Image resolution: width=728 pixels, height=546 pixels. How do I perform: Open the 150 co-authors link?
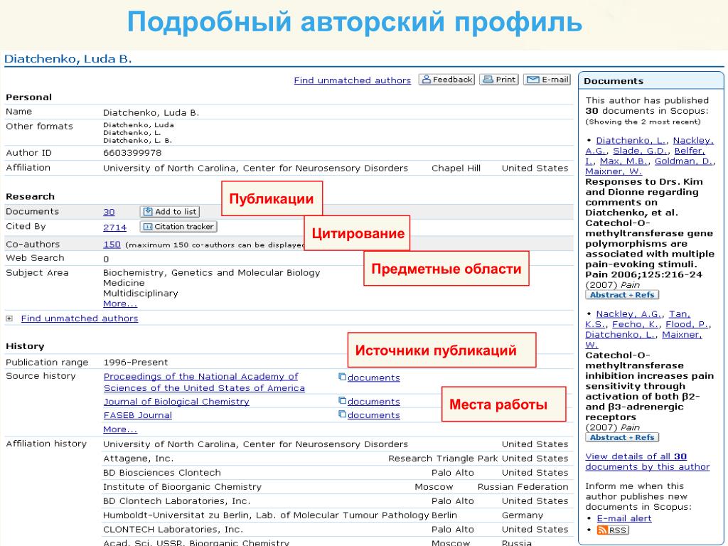[x=112, y=245]
